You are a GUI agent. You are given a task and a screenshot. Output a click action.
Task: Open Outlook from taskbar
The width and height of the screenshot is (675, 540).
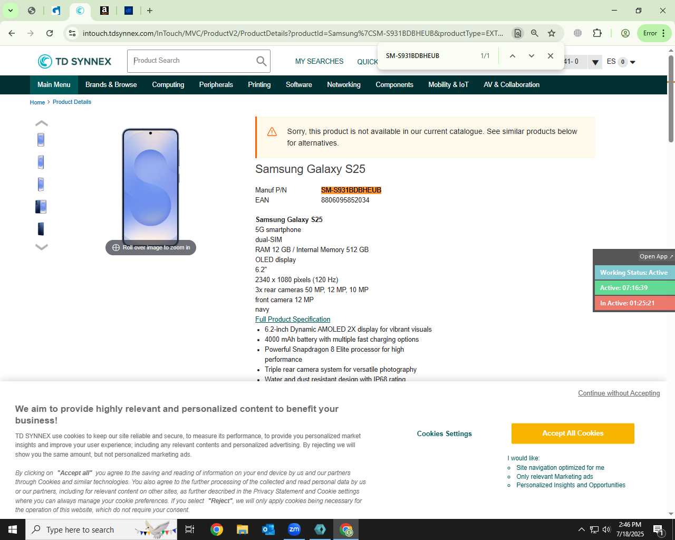click(x=268, y=529)
